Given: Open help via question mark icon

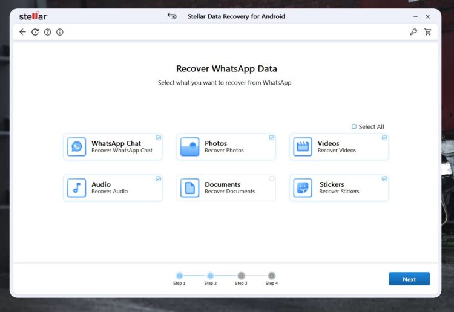Looking at the screenshot, I should point(47,32).
